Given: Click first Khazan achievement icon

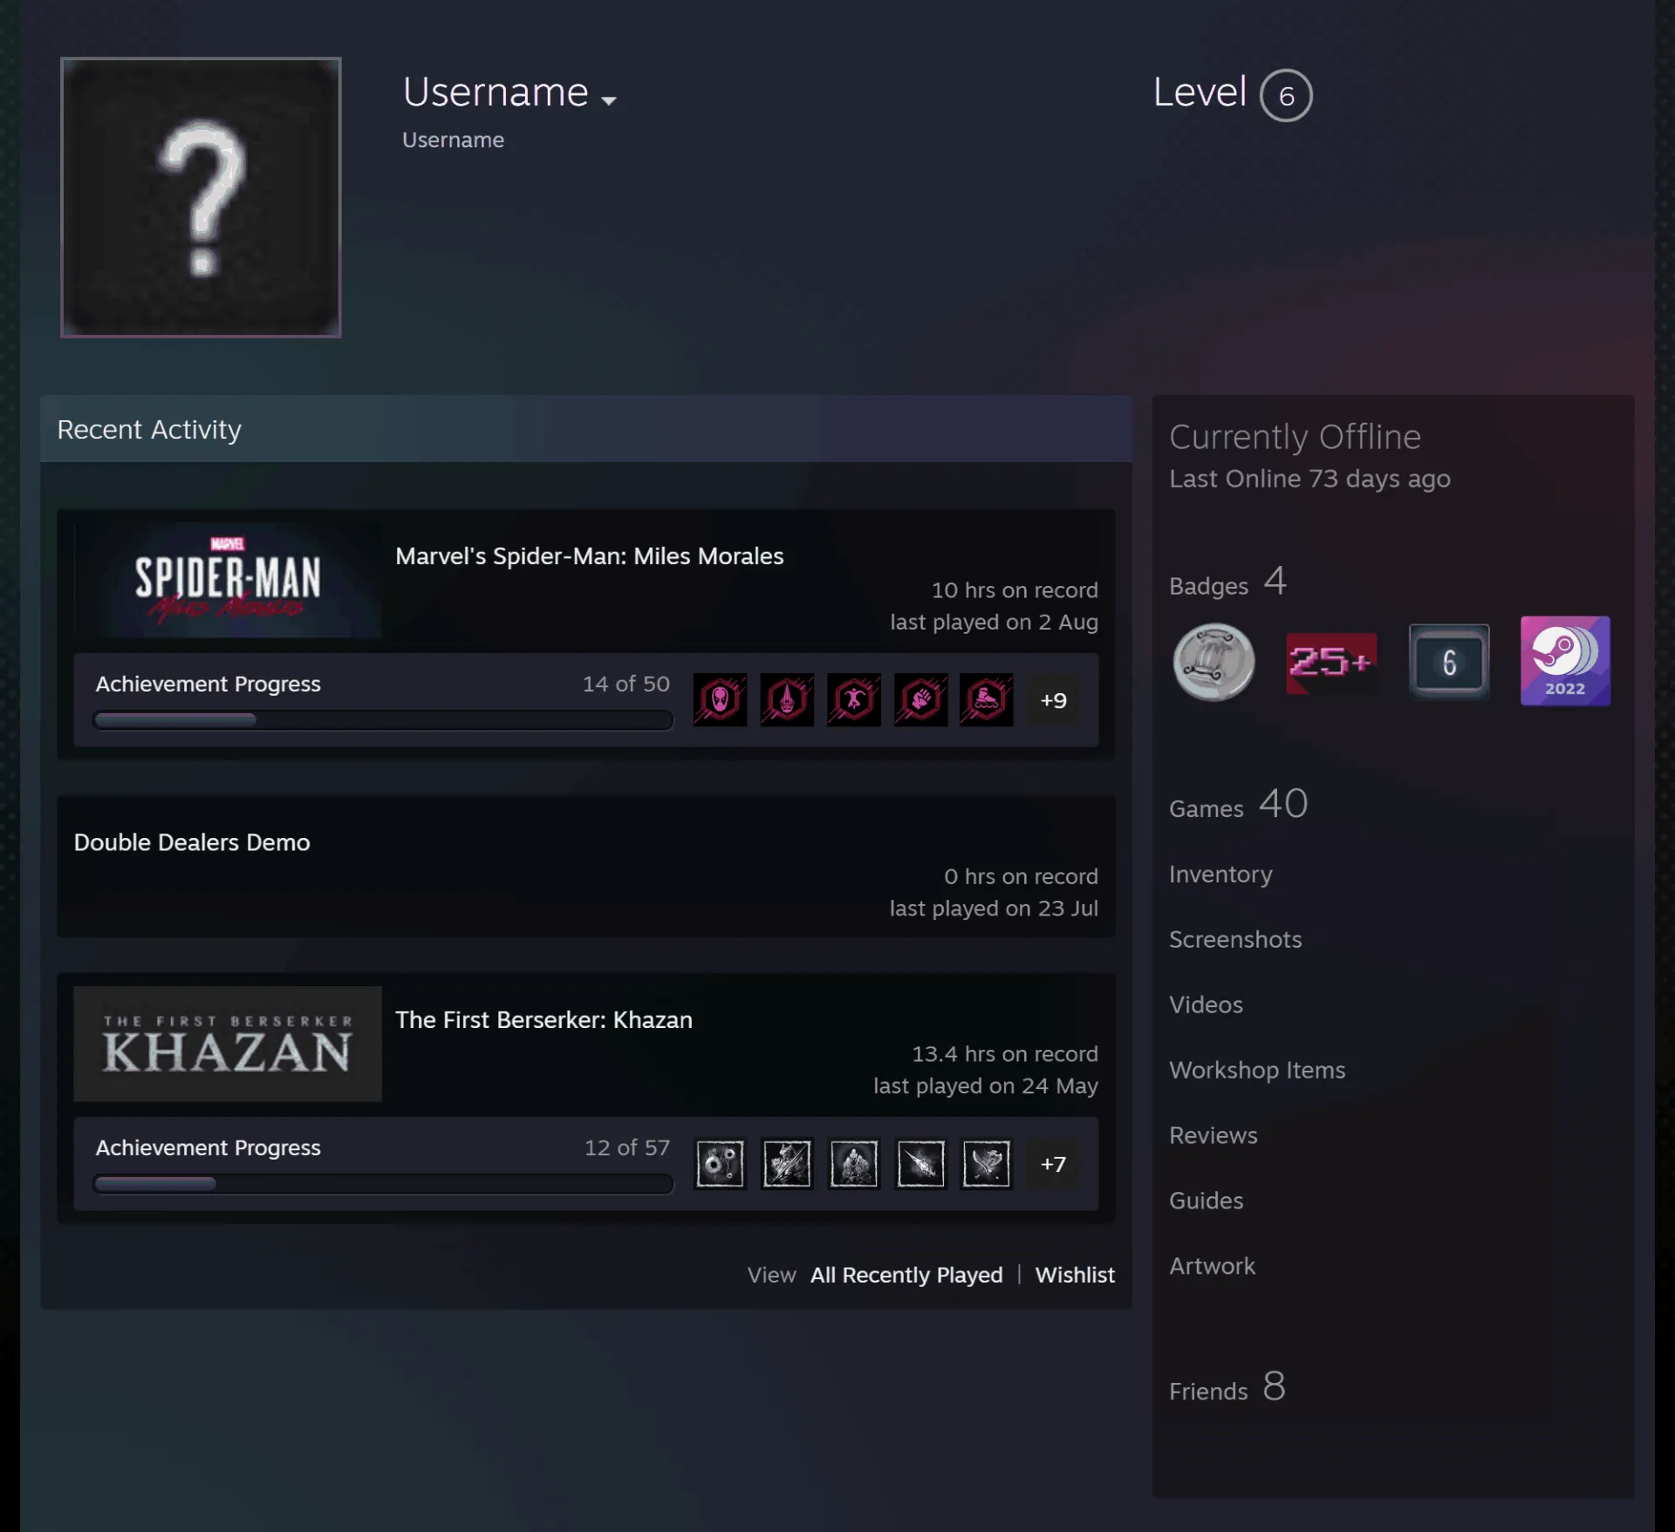Looking at the screenshot, I should tap(721, 1163).
